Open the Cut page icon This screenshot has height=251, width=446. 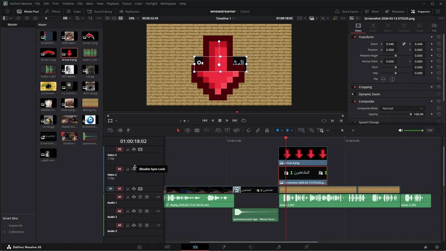click(x=167, y=247)
